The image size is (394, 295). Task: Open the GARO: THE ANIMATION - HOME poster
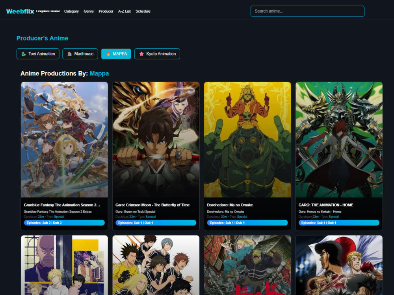coord(339,140)
